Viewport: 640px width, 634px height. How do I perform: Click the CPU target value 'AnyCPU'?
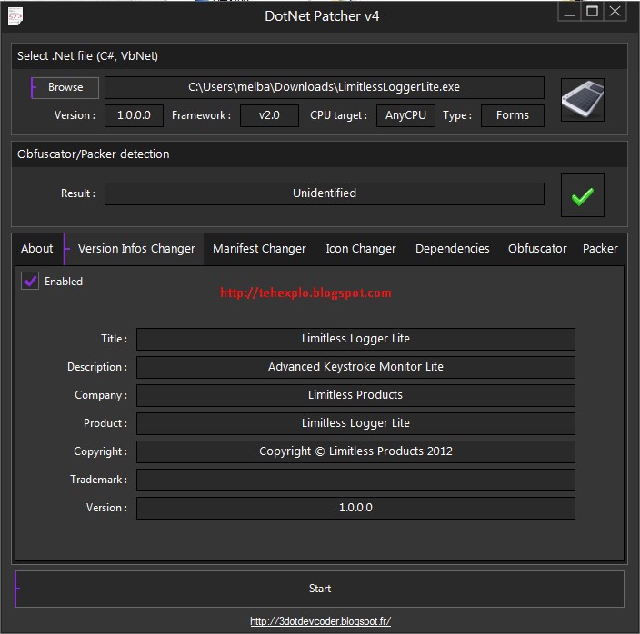[x=405, y=115]
